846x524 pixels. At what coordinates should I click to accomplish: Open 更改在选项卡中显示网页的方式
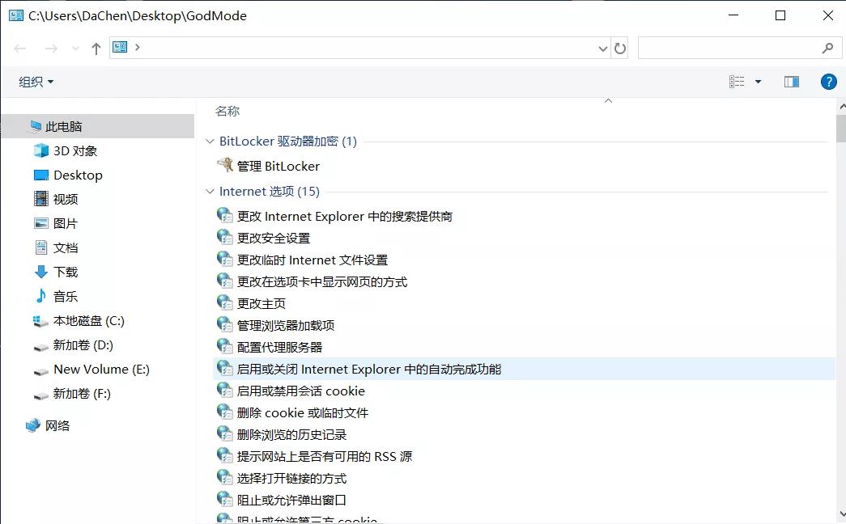[x=322, y=282]
